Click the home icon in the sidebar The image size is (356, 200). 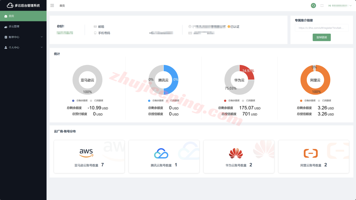coord(6,16)
